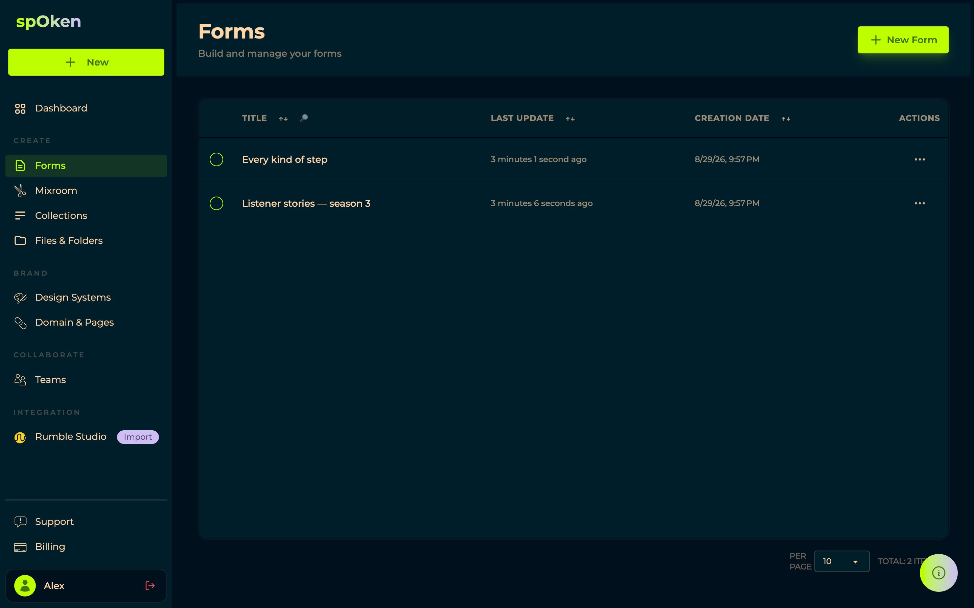Open Dashboard from the sidebar
Image resolution: width=974 pixels, height=608 pixels.
[86, 108]
